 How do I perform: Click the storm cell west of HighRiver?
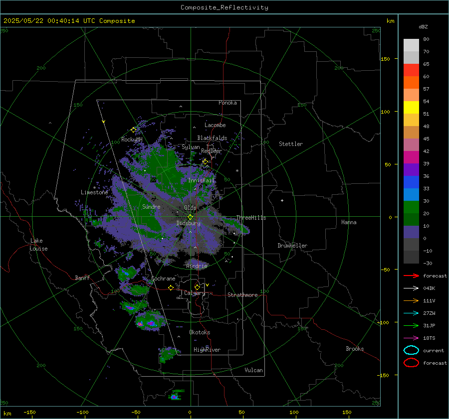click(x=169, y=355)
